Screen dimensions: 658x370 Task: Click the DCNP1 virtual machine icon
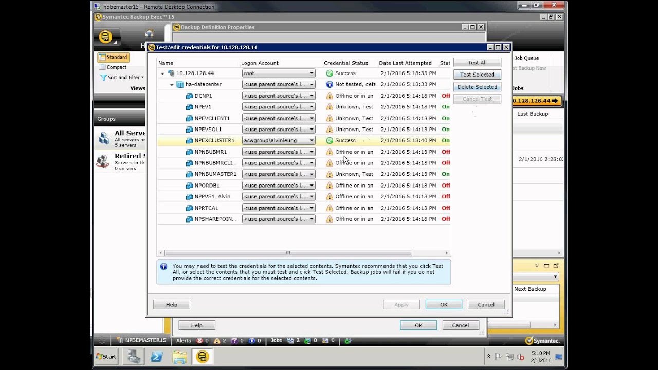tap(189, 96)
